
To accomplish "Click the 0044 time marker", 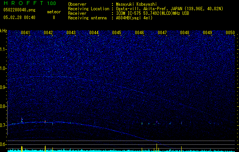I will tap(94, 33).
